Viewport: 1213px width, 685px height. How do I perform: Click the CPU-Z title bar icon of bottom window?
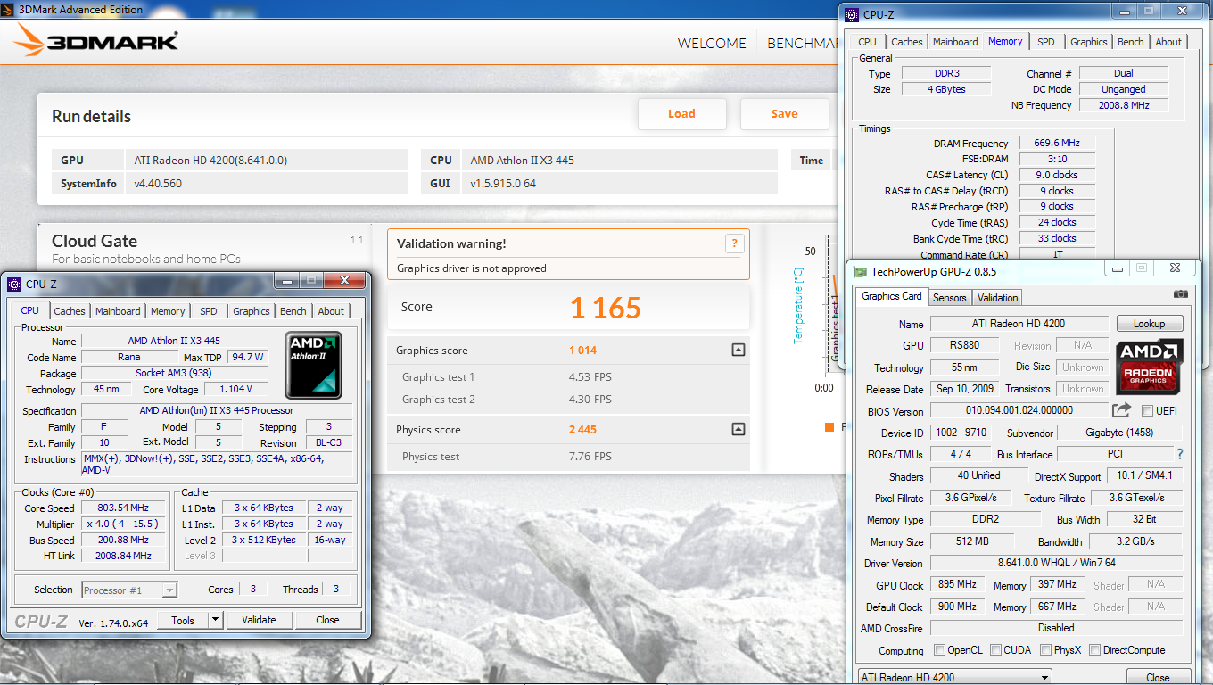14,285
